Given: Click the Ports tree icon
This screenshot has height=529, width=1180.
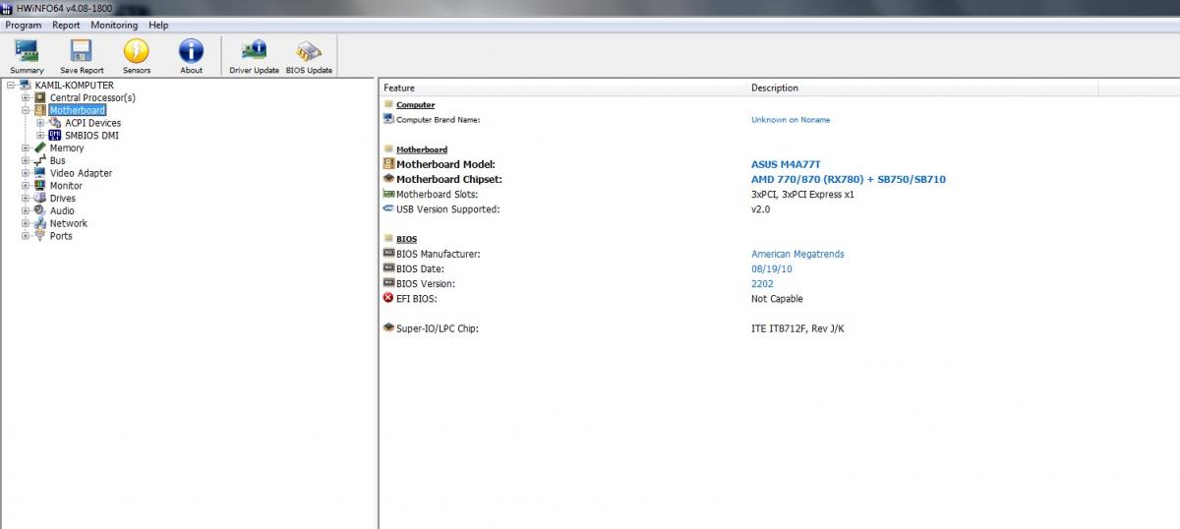Looking at the screenshot, I should (40, 236).
